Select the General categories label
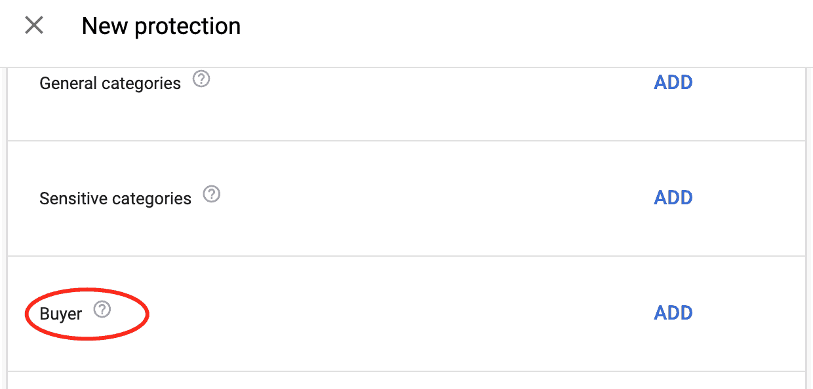This screenshot has width=813, height=389. pyautogui.click(x=110, y=84)
